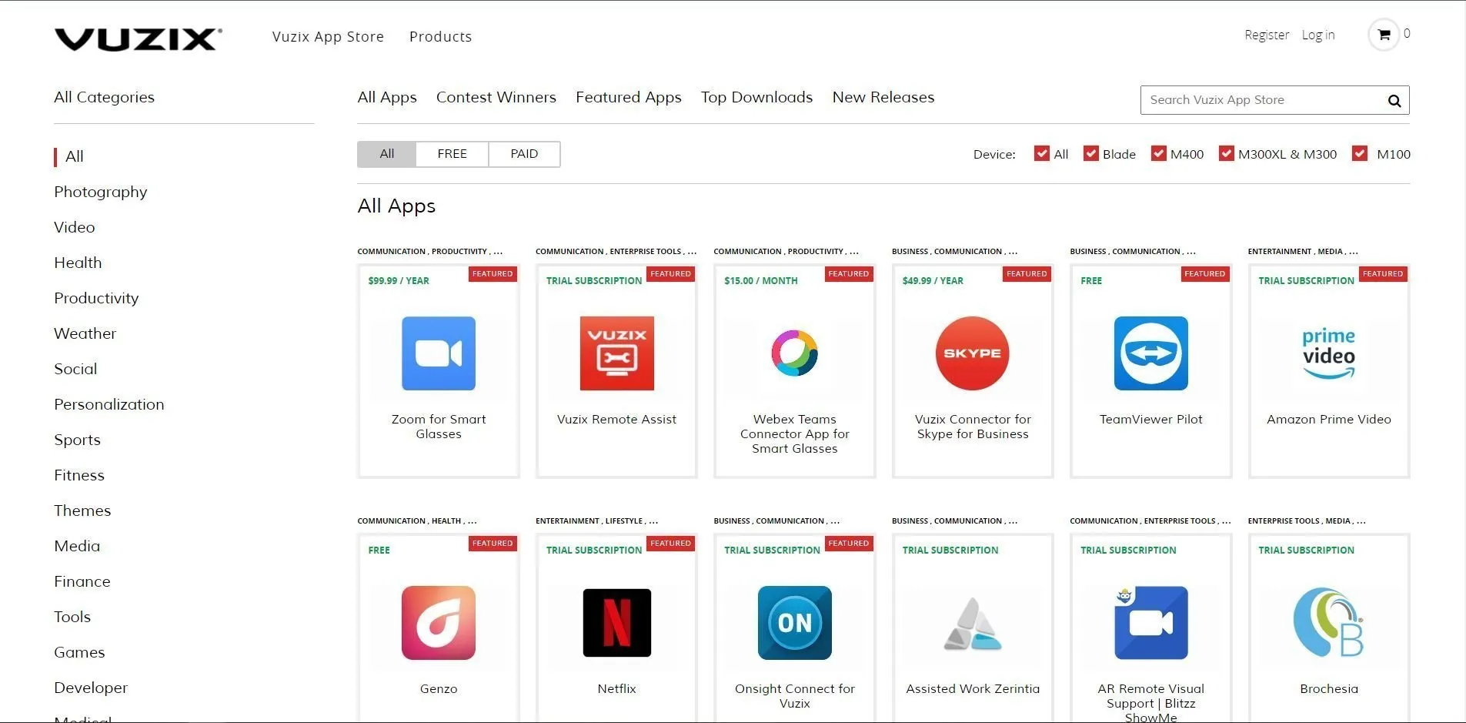
Task: Select the Weather category
Action: (85, 333)
